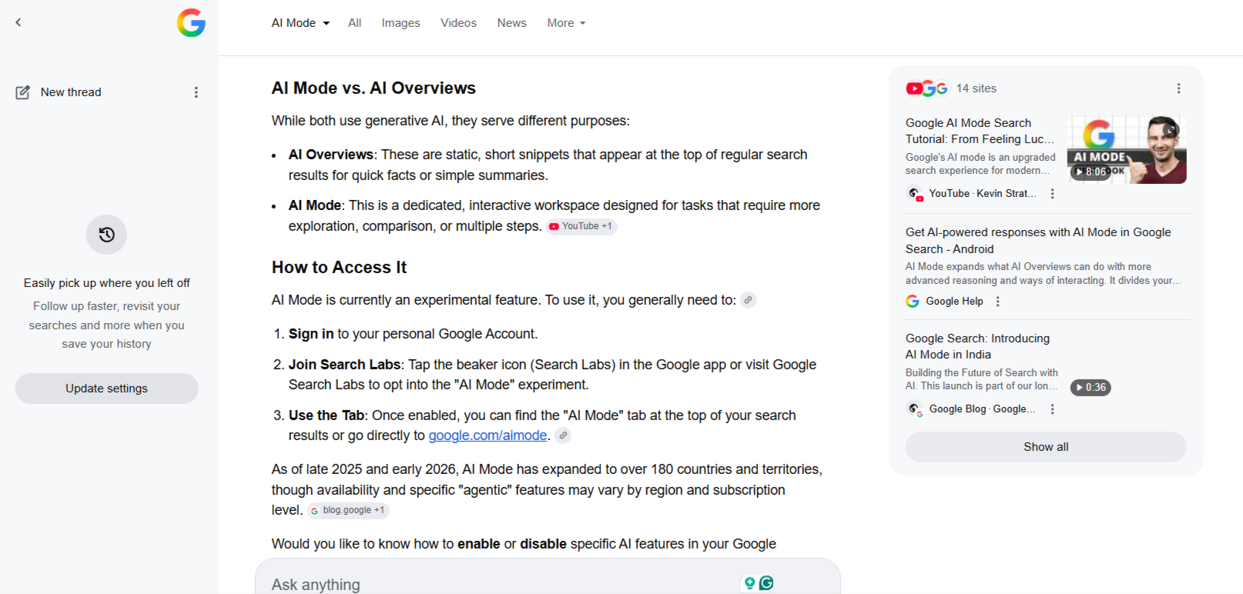This screenshot has height=594, width=1243.
Task: Open the AI Mode dropdown
Action: coord(300,23)
